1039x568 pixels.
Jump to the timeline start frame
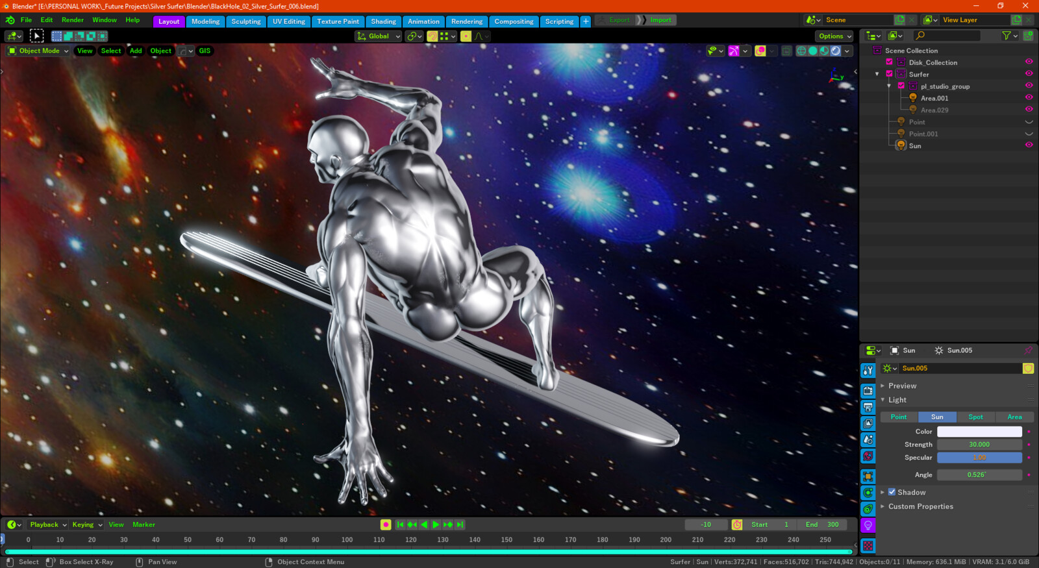click(400, 525)
